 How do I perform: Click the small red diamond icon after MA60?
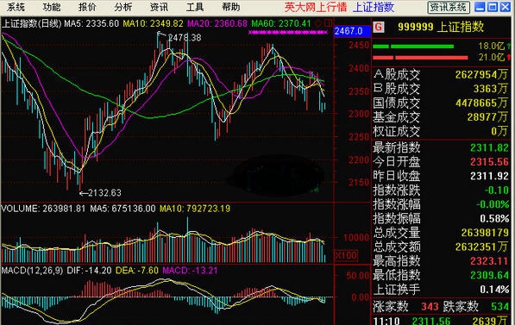(x=317, y=23)
